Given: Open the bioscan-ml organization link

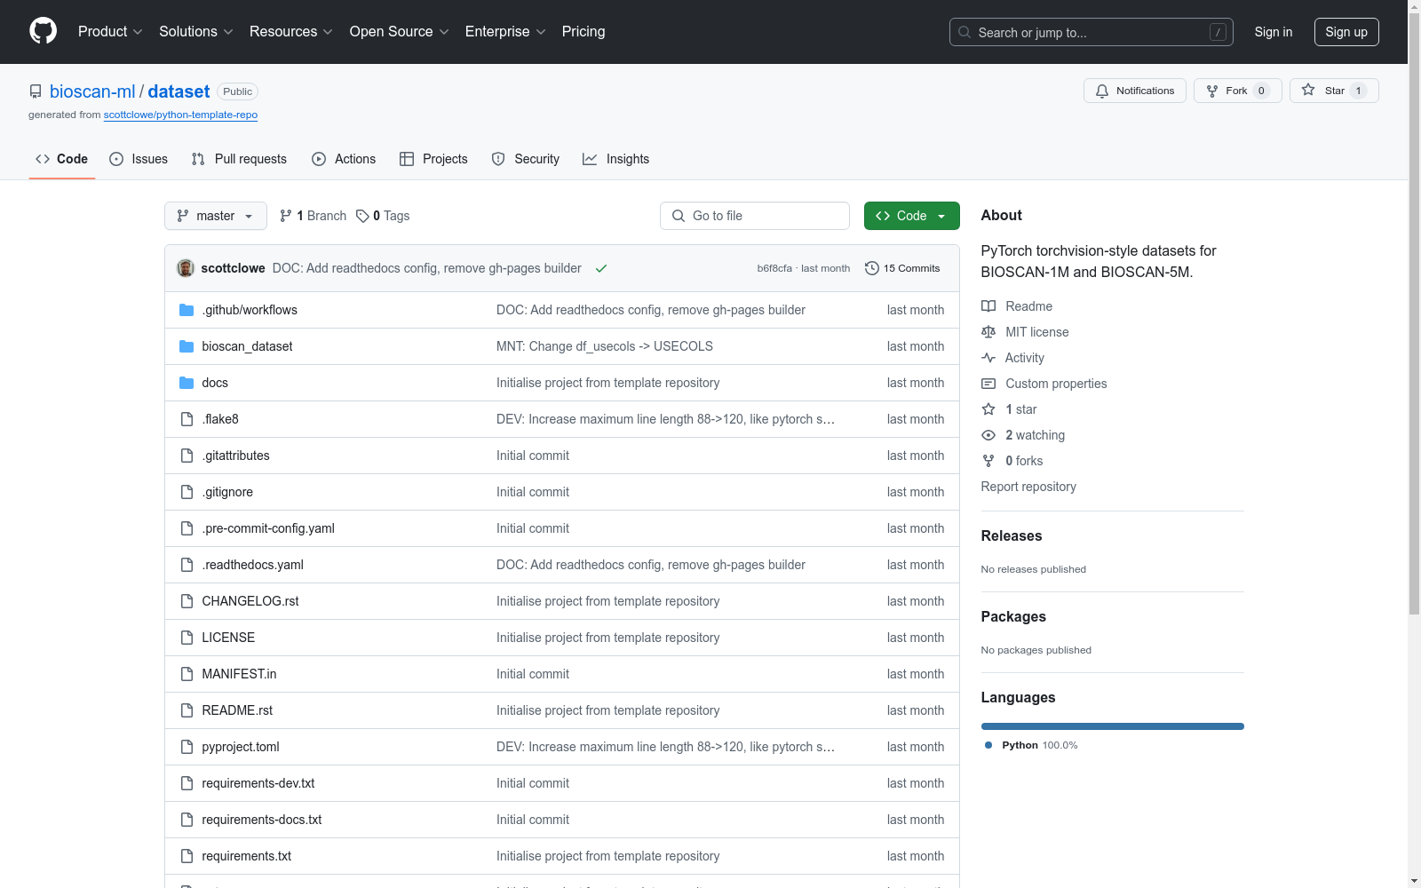Looking at the screenshot, I should coord(92,91).
